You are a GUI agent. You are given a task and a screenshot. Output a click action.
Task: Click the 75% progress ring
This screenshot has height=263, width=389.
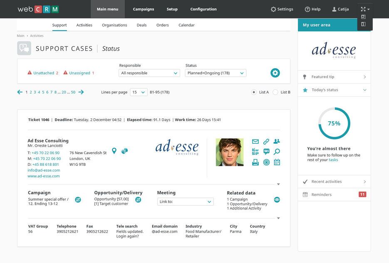[x=334, y=123]
